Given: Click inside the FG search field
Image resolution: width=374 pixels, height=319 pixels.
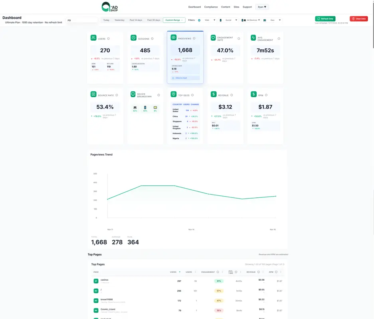Looking at the screenshot, I should click(x=82, y=20).
